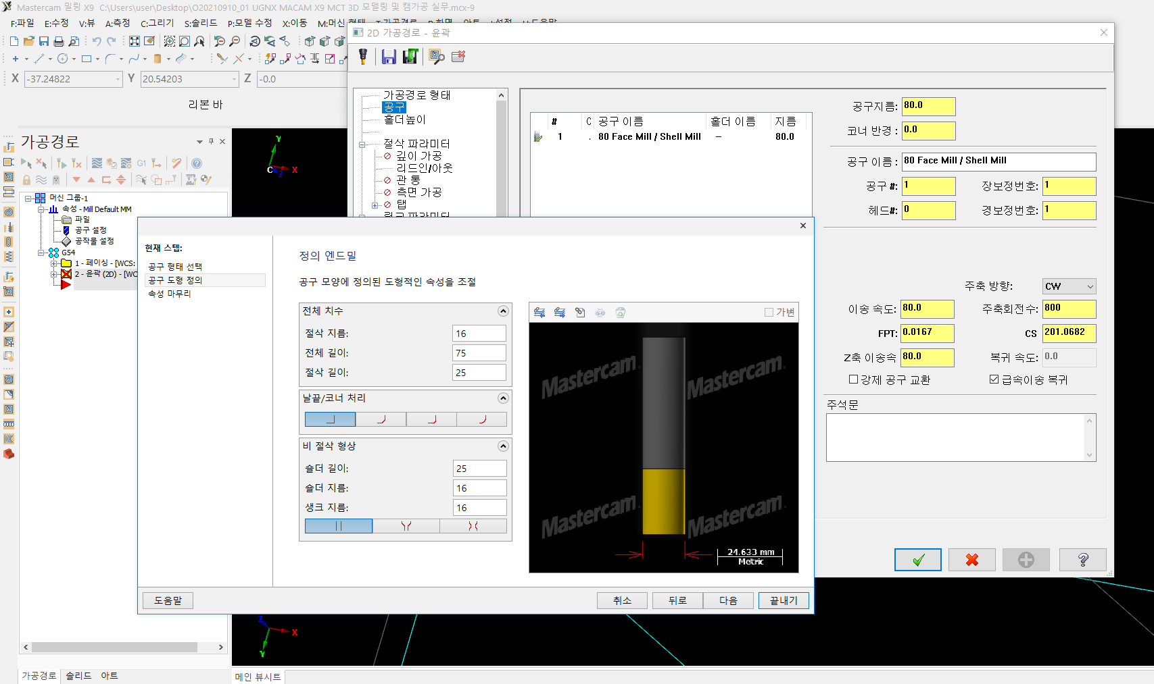The image size is (1154, 684).
Task: Click the 뒤로 back button
Action: tap(677, 600)
